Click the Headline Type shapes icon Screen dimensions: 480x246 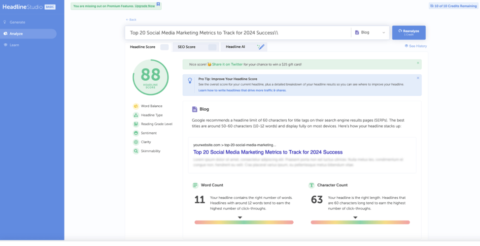pyautogui.click(x=136, y=115)
